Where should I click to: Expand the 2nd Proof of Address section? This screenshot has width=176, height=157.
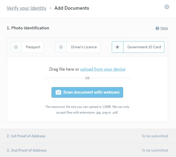(x=88, y=150)
